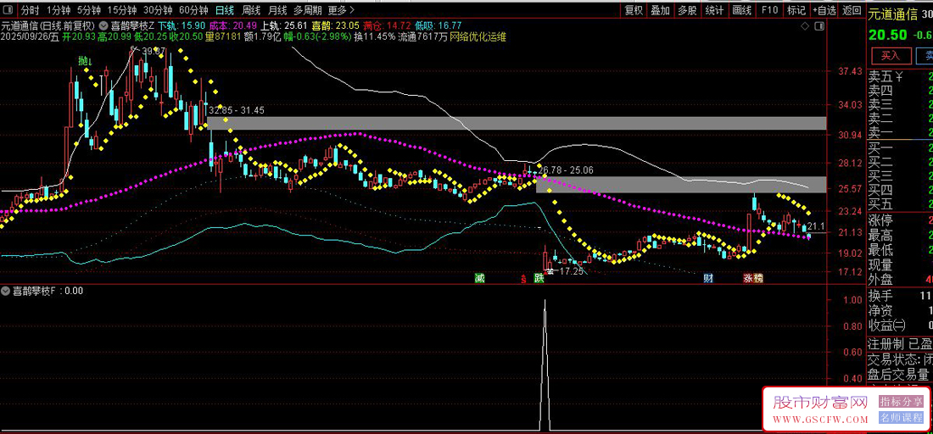Screen dimensions: 933x434
Task: Click the 买五 order book row
Action: tap(900, 205)
